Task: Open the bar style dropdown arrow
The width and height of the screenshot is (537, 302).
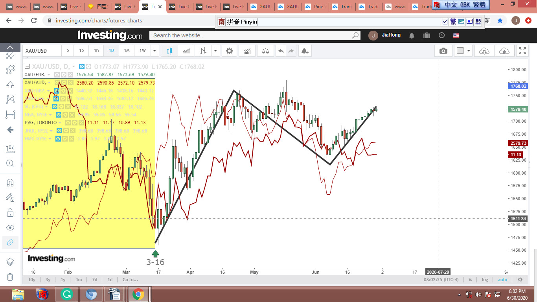Action: [215, 51]
